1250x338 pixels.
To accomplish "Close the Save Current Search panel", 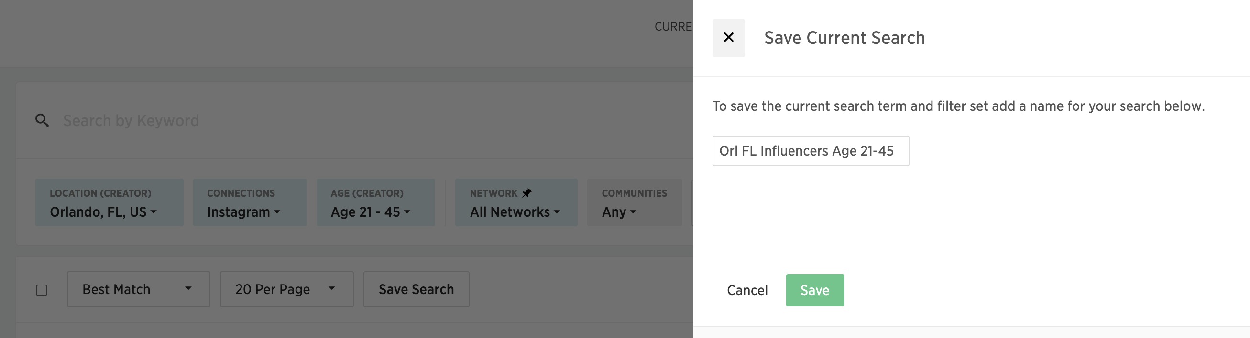I will 728,38.
